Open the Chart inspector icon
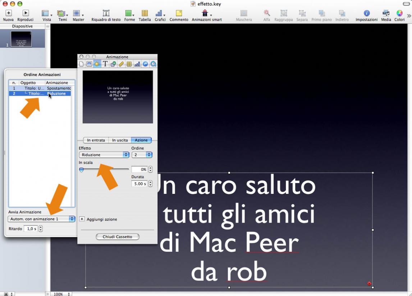This screenshot has height=296, width=412. click(x=137, y=64)
